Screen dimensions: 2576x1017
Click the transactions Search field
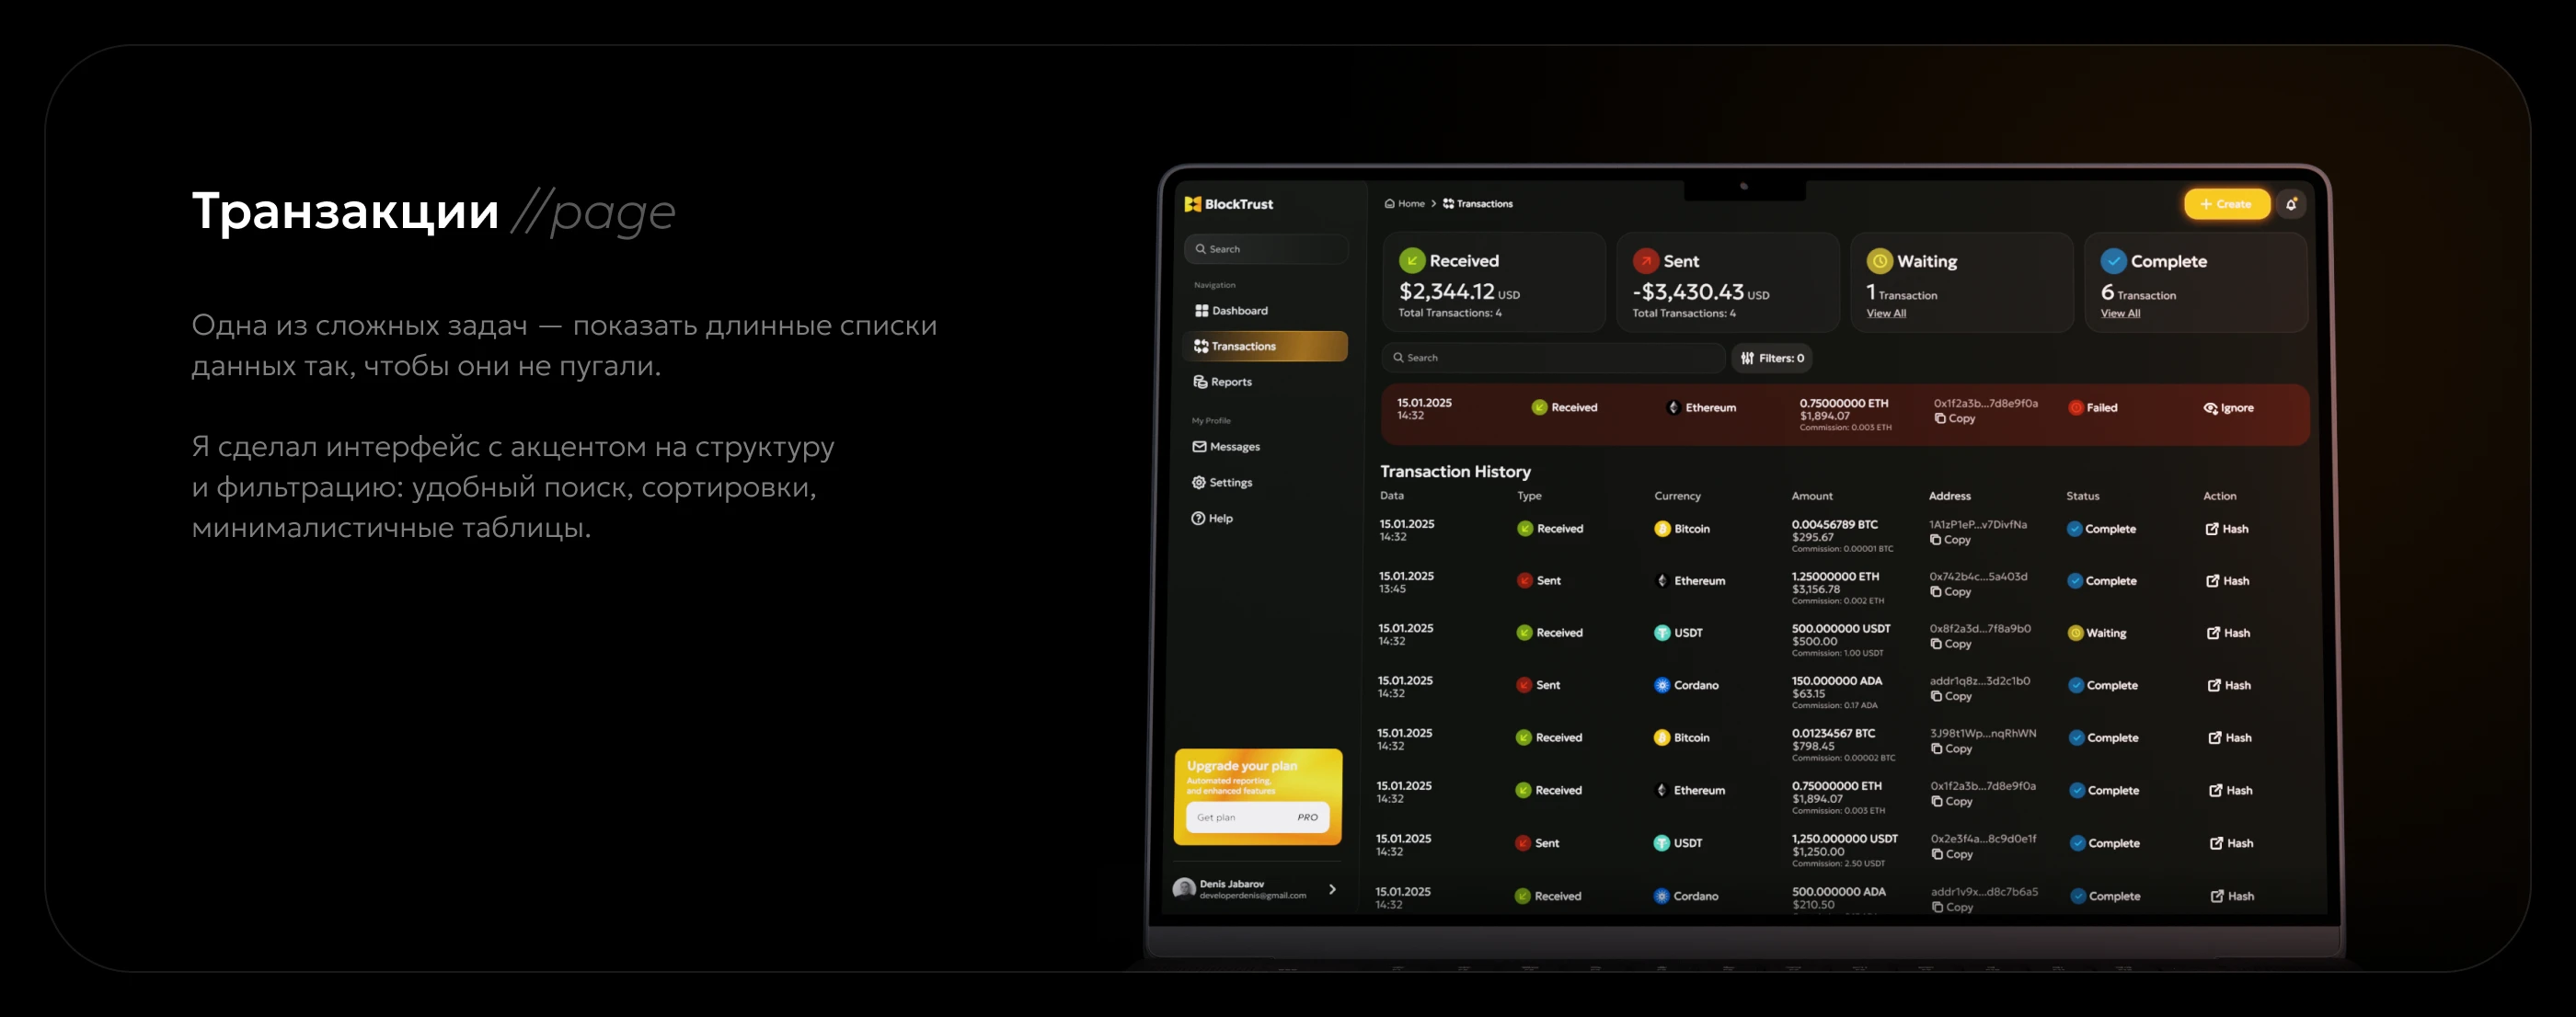click(1553, 358)
